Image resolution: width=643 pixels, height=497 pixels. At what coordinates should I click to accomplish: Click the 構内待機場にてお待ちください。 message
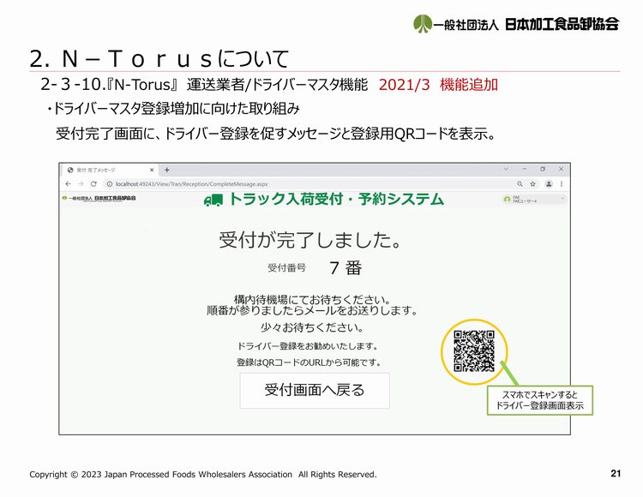click(312, 300)
